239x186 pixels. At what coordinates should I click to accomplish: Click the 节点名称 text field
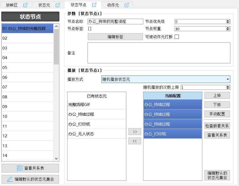pyautogui.click(x=115, y=22)
